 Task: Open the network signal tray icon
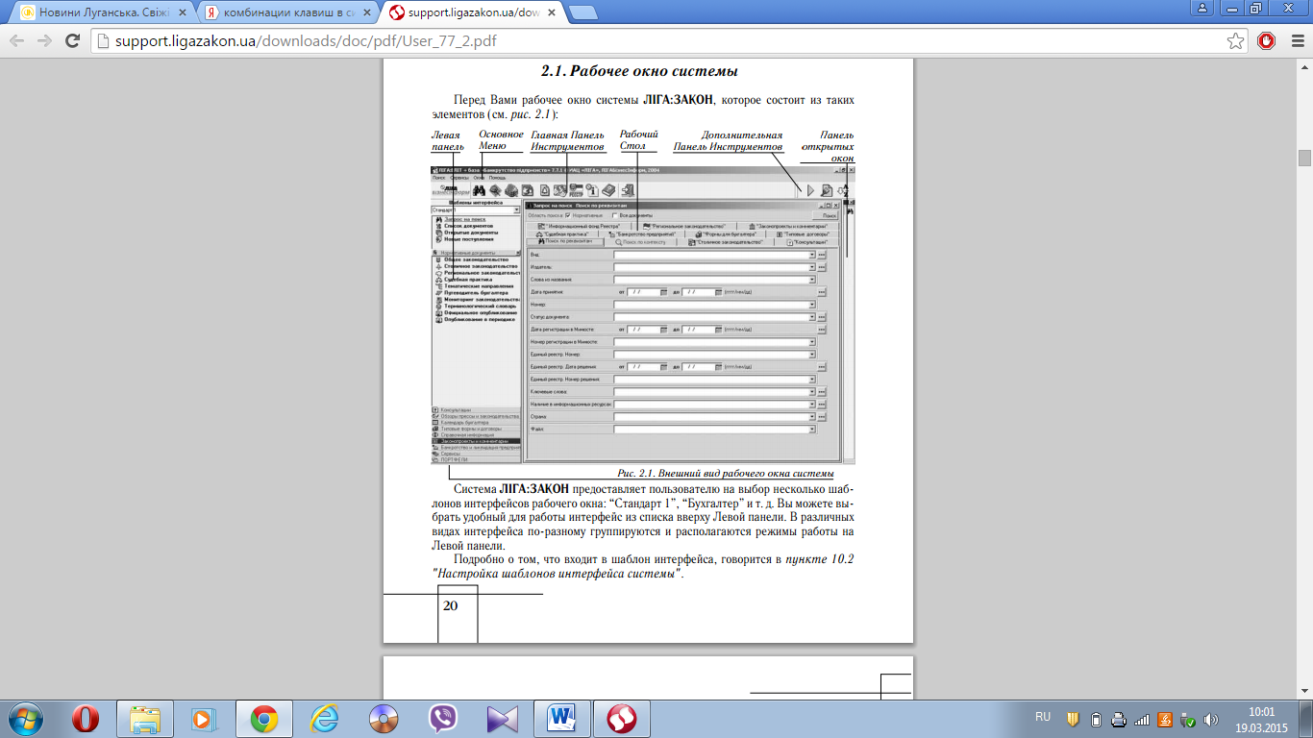(x=1142, y=719)
